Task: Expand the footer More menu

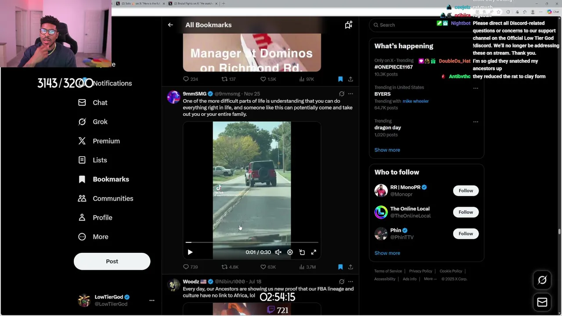Action: [x=430, y=279]
